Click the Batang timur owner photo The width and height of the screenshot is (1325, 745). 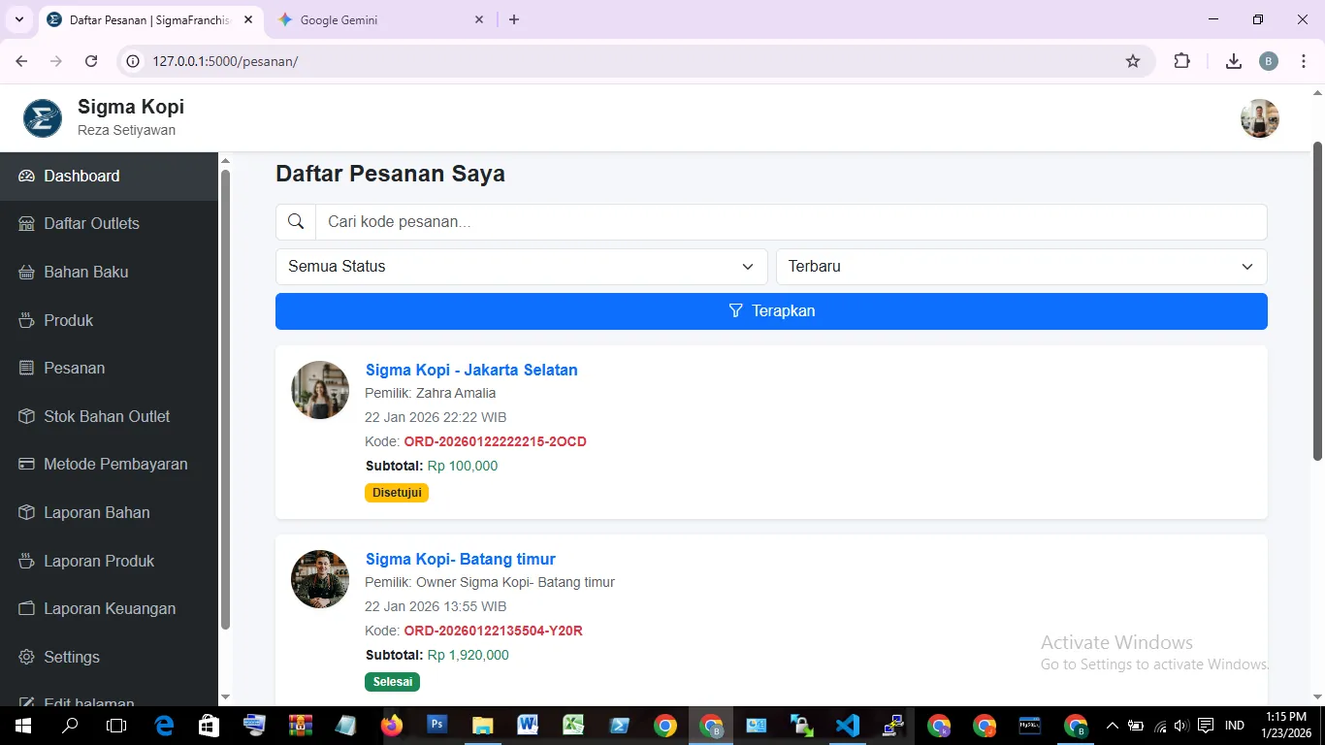320,579
